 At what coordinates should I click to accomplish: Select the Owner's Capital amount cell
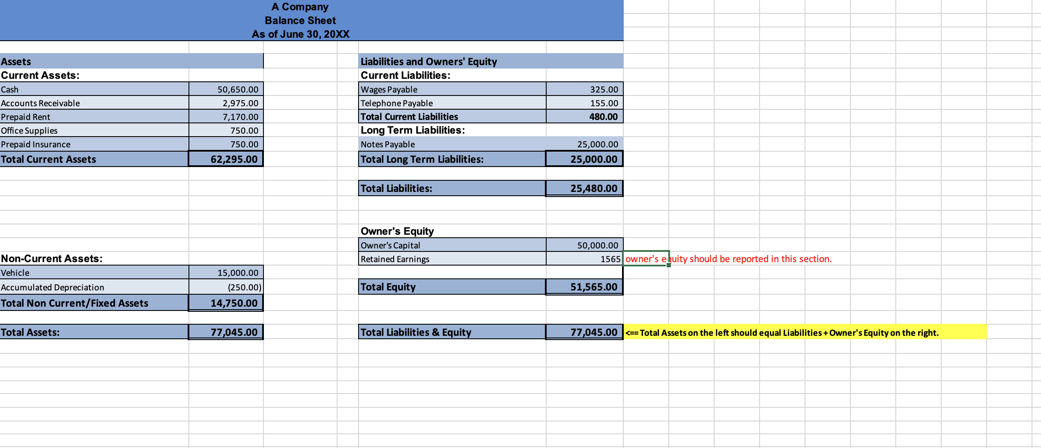[583, 245]
